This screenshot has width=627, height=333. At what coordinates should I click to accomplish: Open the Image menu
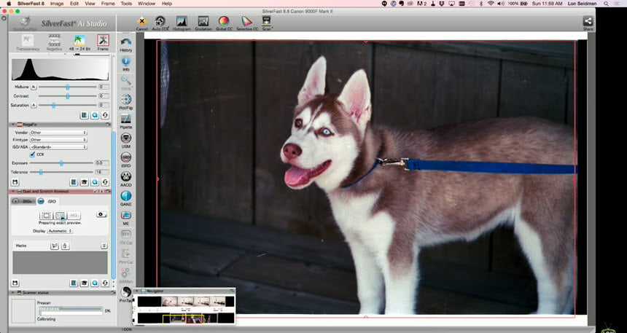(x=57, y=4)
